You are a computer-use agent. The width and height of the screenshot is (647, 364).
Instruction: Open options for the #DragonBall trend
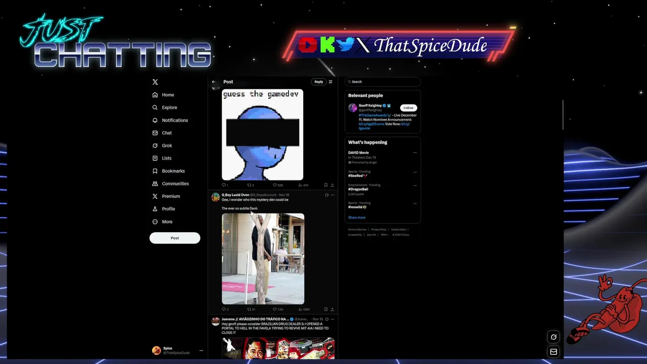click(415, 186)
